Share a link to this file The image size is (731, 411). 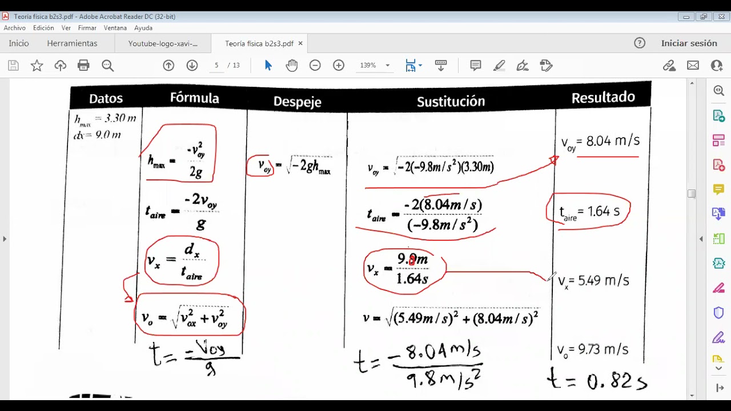[669, 66]
